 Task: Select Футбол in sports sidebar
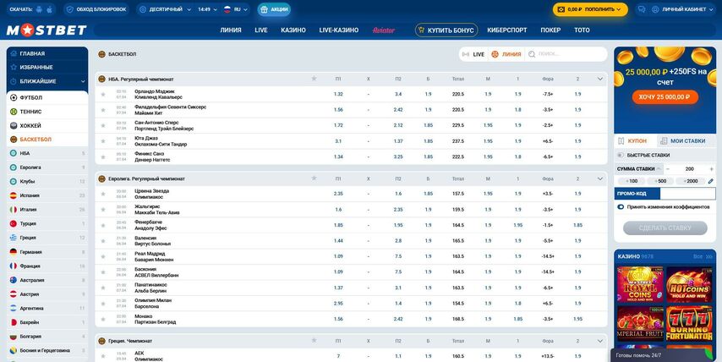47,97
